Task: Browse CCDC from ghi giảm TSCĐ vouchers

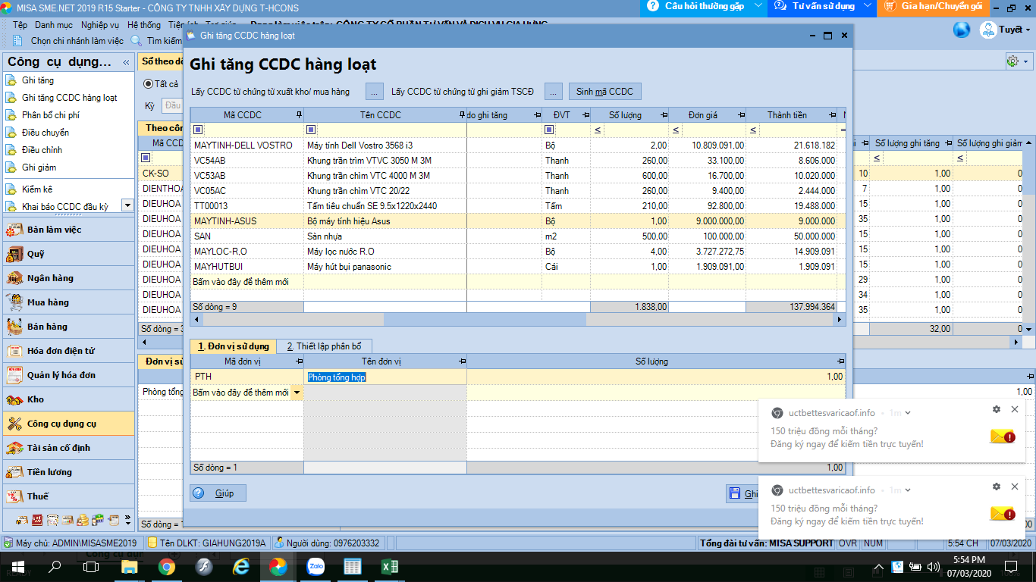Action: pyautogui.click(x=554, y=92)
